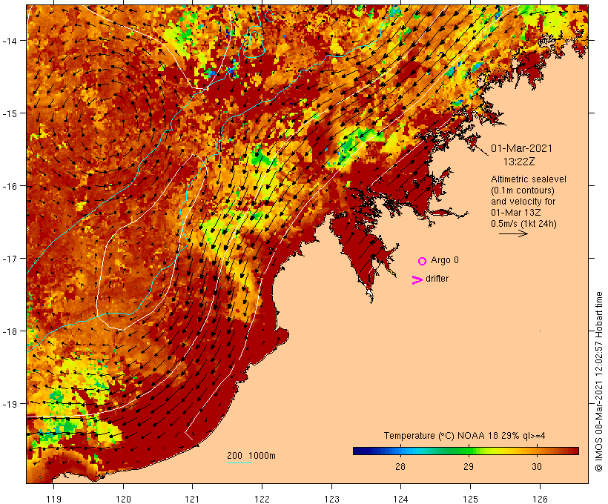Image resolution: width=608 pixels, height=504 pixels.
Task: Click the latitude axis label '-15'
Action: pos(9,113)
